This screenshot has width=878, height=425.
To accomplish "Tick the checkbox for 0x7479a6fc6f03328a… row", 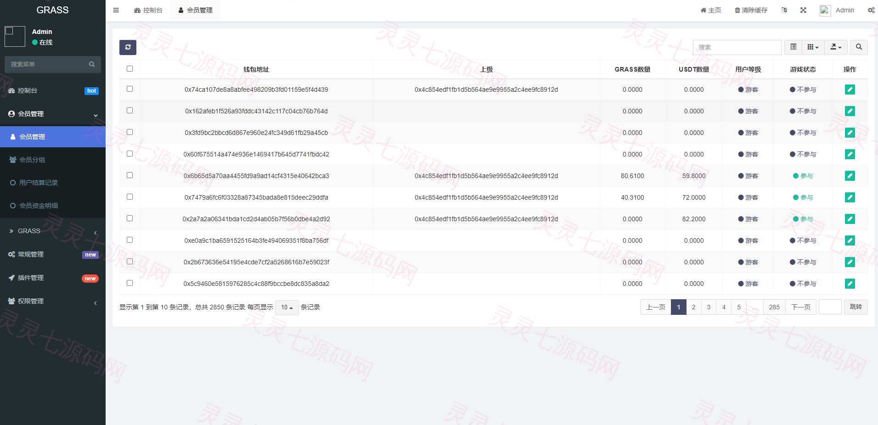I will pos(129,197).
